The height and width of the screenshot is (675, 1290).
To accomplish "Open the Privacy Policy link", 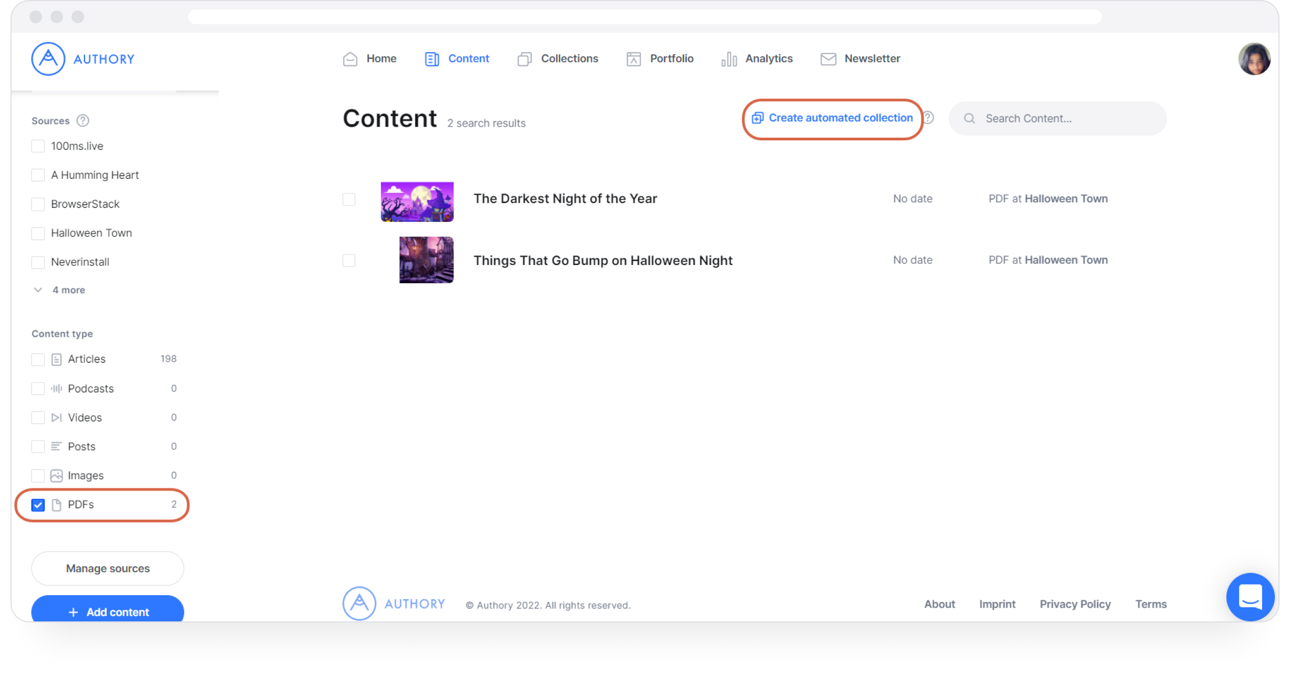I will [1075, 604].
